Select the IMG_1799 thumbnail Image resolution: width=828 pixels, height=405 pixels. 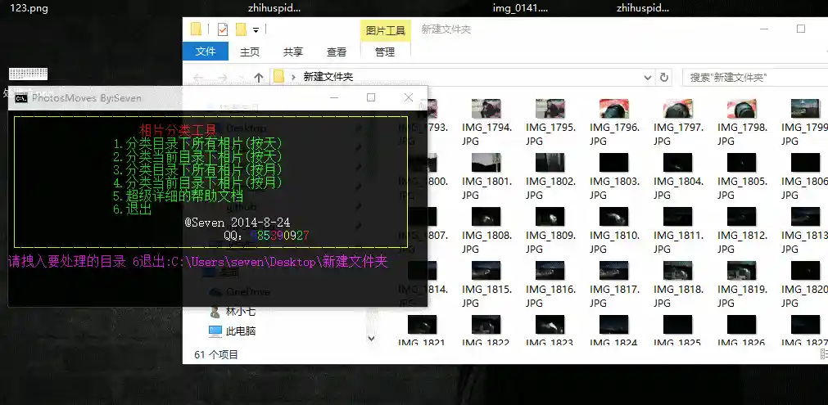[805, 109]
